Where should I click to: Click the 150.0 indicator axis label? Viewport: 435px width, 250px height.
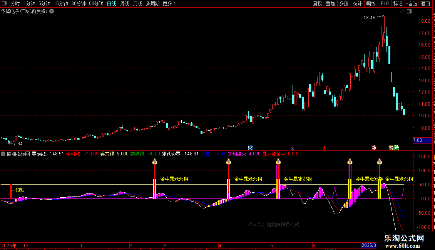click(x=425, y=157)
